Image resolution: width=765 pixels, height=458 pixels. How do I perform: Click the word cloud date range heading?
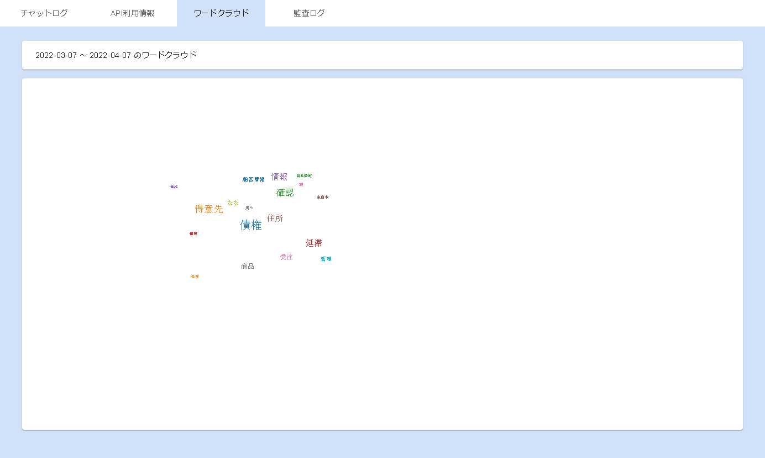[116, 55]
